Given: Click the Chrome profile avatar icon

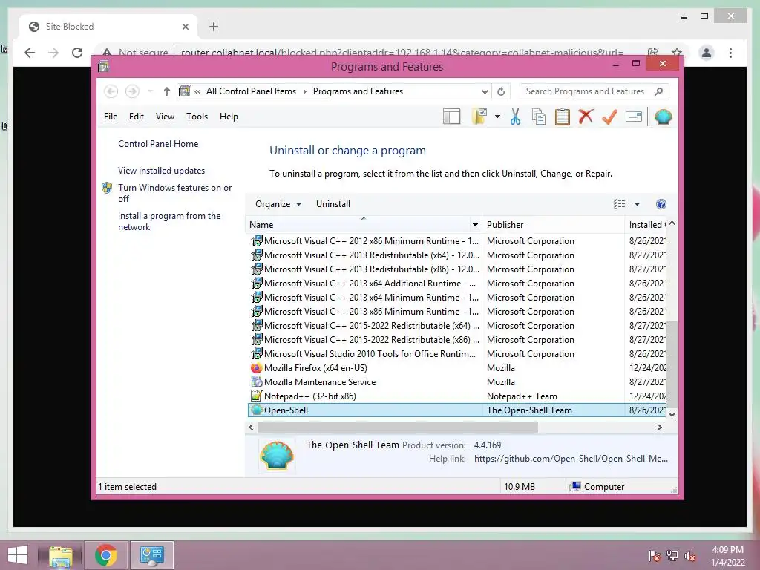Looking at the screenshot, I should tap(707, 53).
